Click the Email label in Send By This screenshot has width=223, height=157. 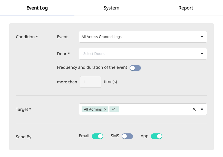tap(84, 136)
